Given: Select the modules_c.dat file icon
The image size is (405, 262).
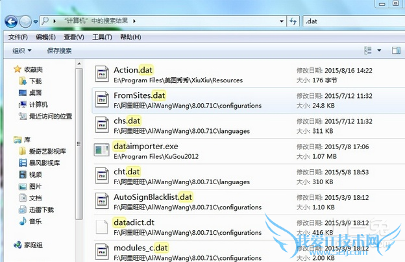Looking at the screenshot, I should (x=102, y=252).
